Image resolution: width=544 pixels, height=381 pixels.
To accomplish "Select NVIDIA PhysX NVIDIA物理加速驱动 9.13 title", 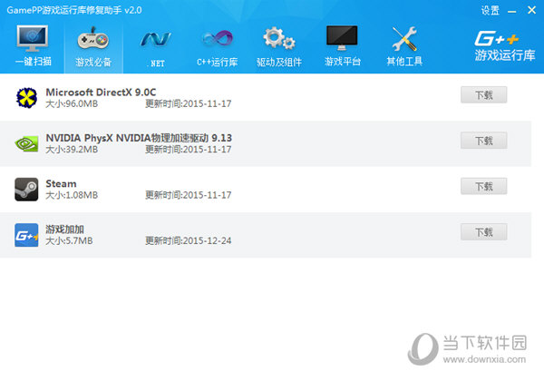I will (x=139, y=138).
